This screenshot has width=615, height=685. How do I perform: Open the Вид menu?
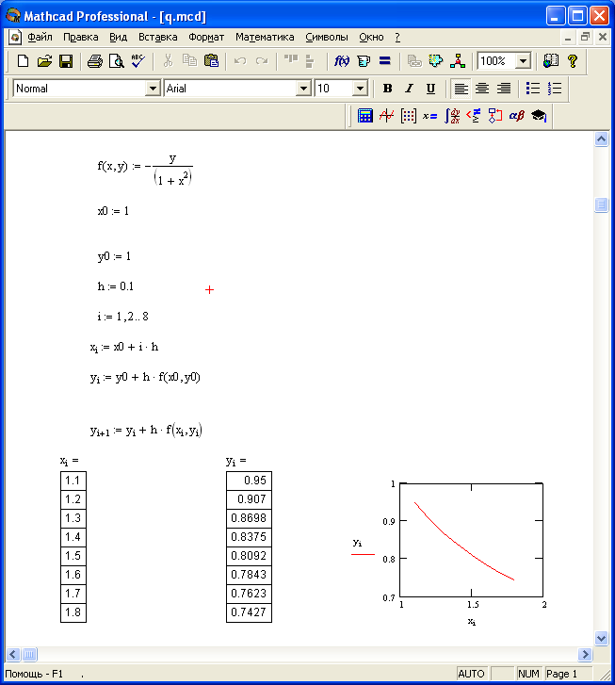coord(118,37)
